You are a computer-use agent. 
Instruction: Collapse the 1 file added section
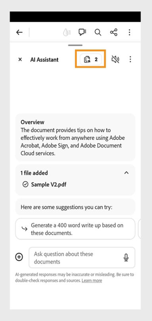127,173
